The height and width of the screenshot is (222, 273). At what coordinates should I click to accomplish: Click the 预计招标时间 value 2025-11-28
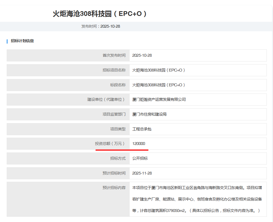(142, 173)
